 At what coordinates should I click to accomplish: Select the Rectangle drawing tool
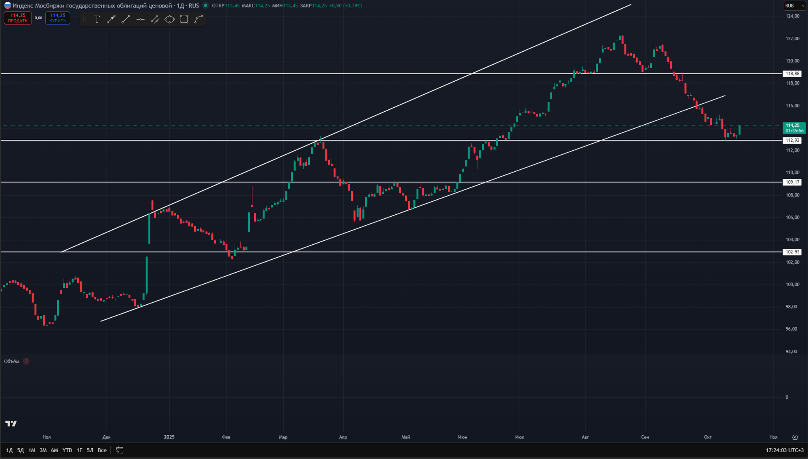pos(184,19)
